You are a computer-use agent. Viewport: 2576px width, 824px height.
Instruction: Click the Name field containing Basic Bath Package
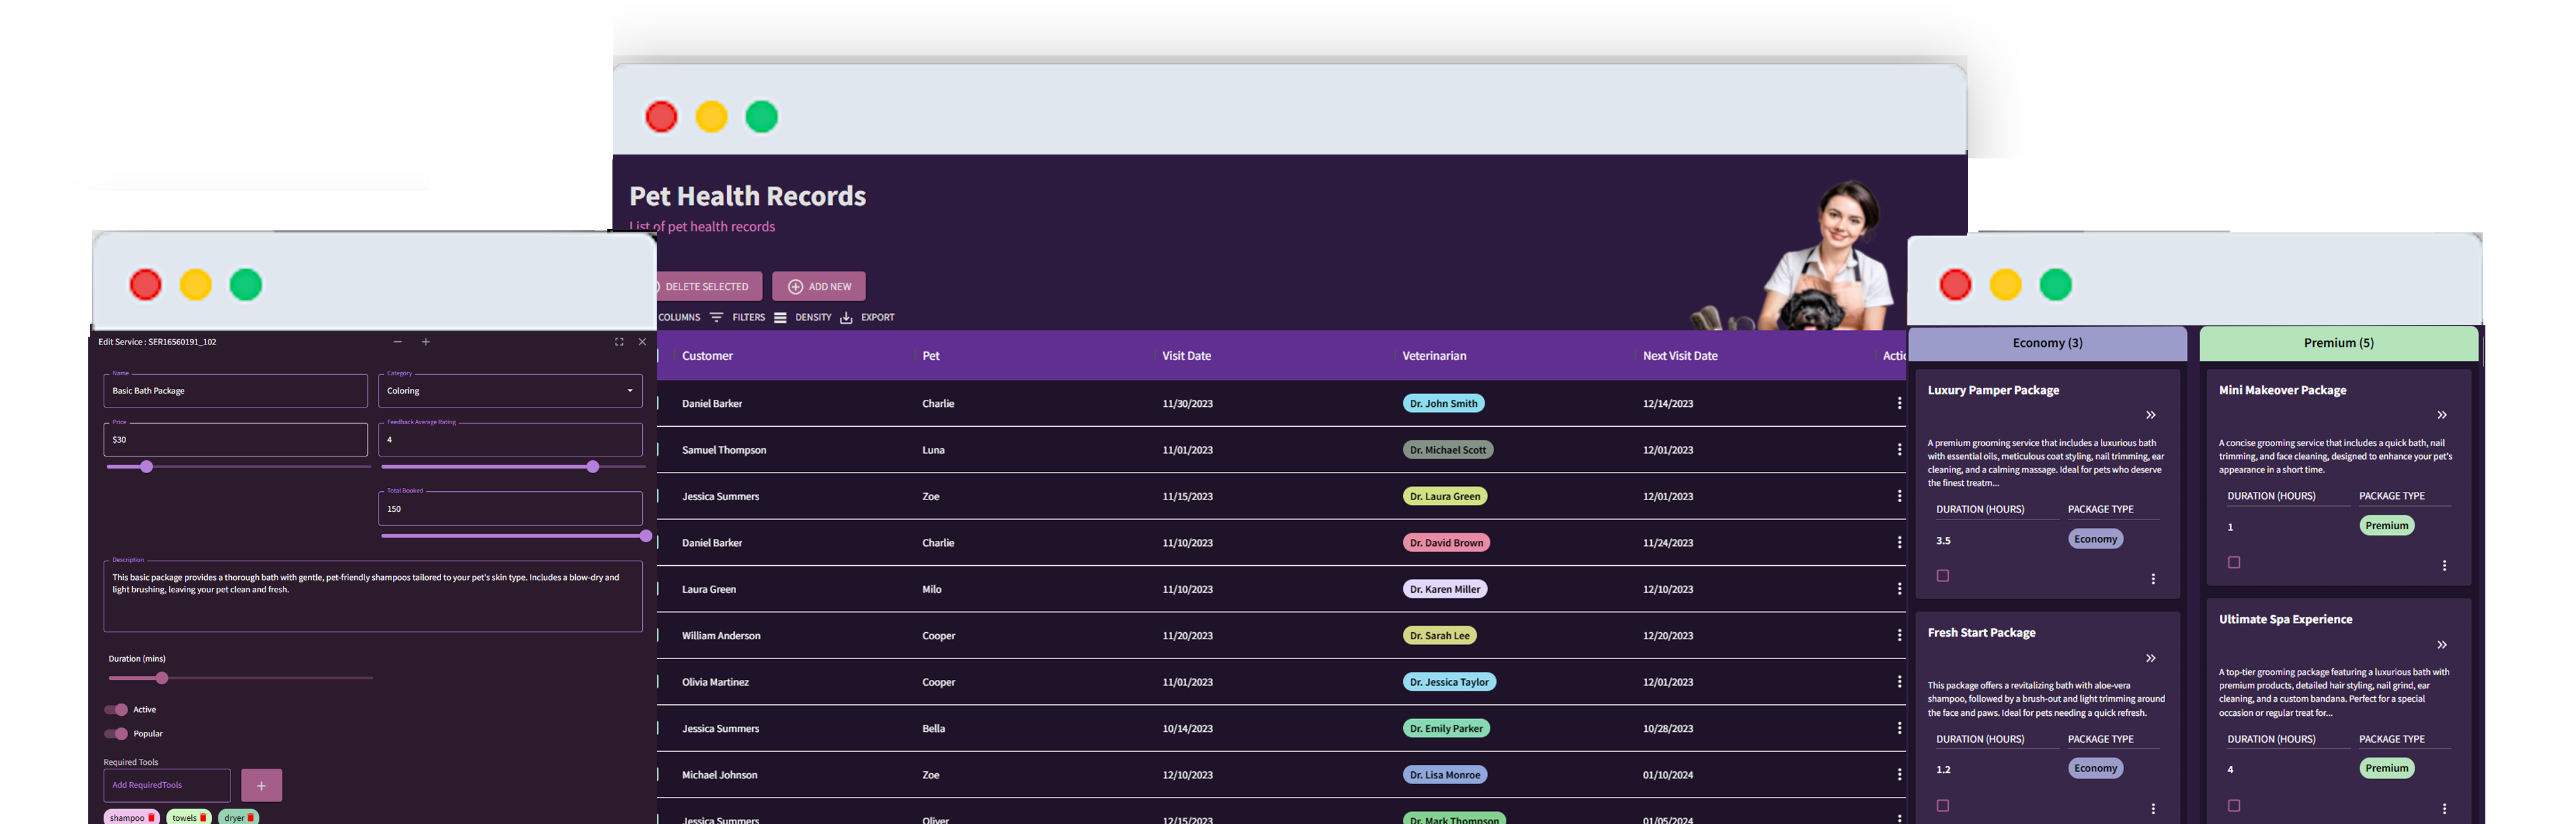click(x=235, y=391)
